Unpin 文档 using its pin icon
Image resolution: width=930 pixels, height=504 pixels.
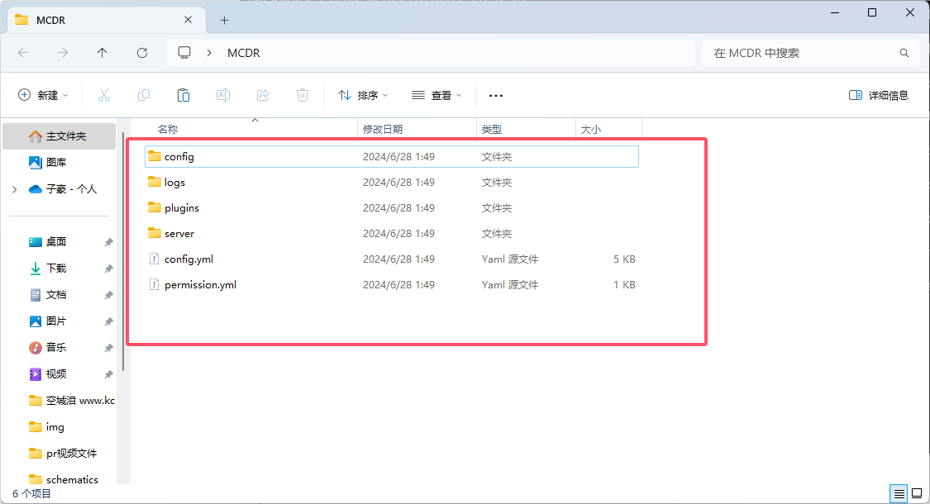(108, 295)
